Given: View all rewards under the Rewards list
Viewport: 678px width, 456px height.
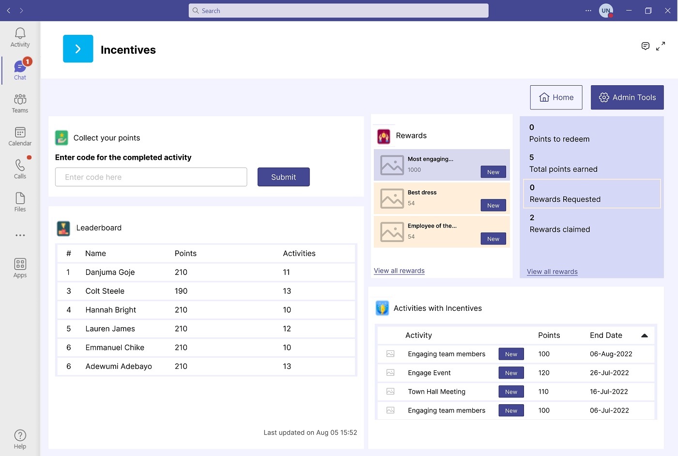Looking at the screenshot, I should [399, 271].
